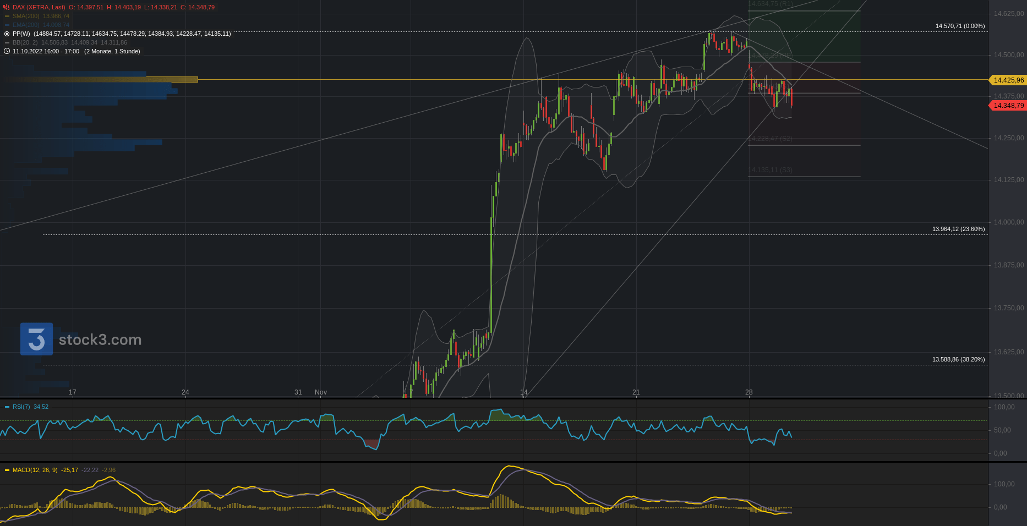Open the DAX (XETRA, Last) instrument settings

[x=39, y=7]
